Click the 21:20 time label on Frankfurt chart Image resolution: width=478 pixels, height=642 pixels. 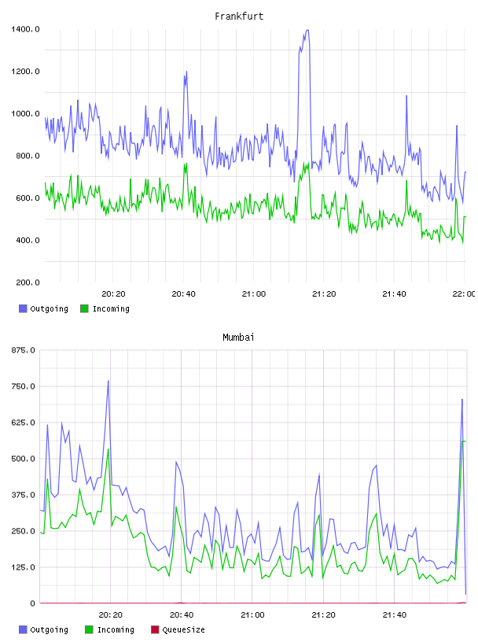(x=324, y=293)
